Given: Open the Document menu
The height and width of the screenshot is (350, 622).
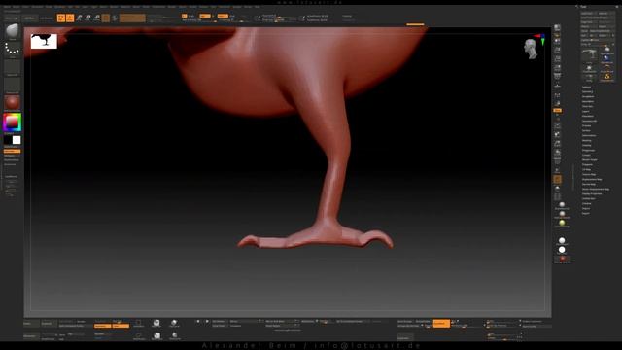Looking at the screenshot, I should click(37, 7).
